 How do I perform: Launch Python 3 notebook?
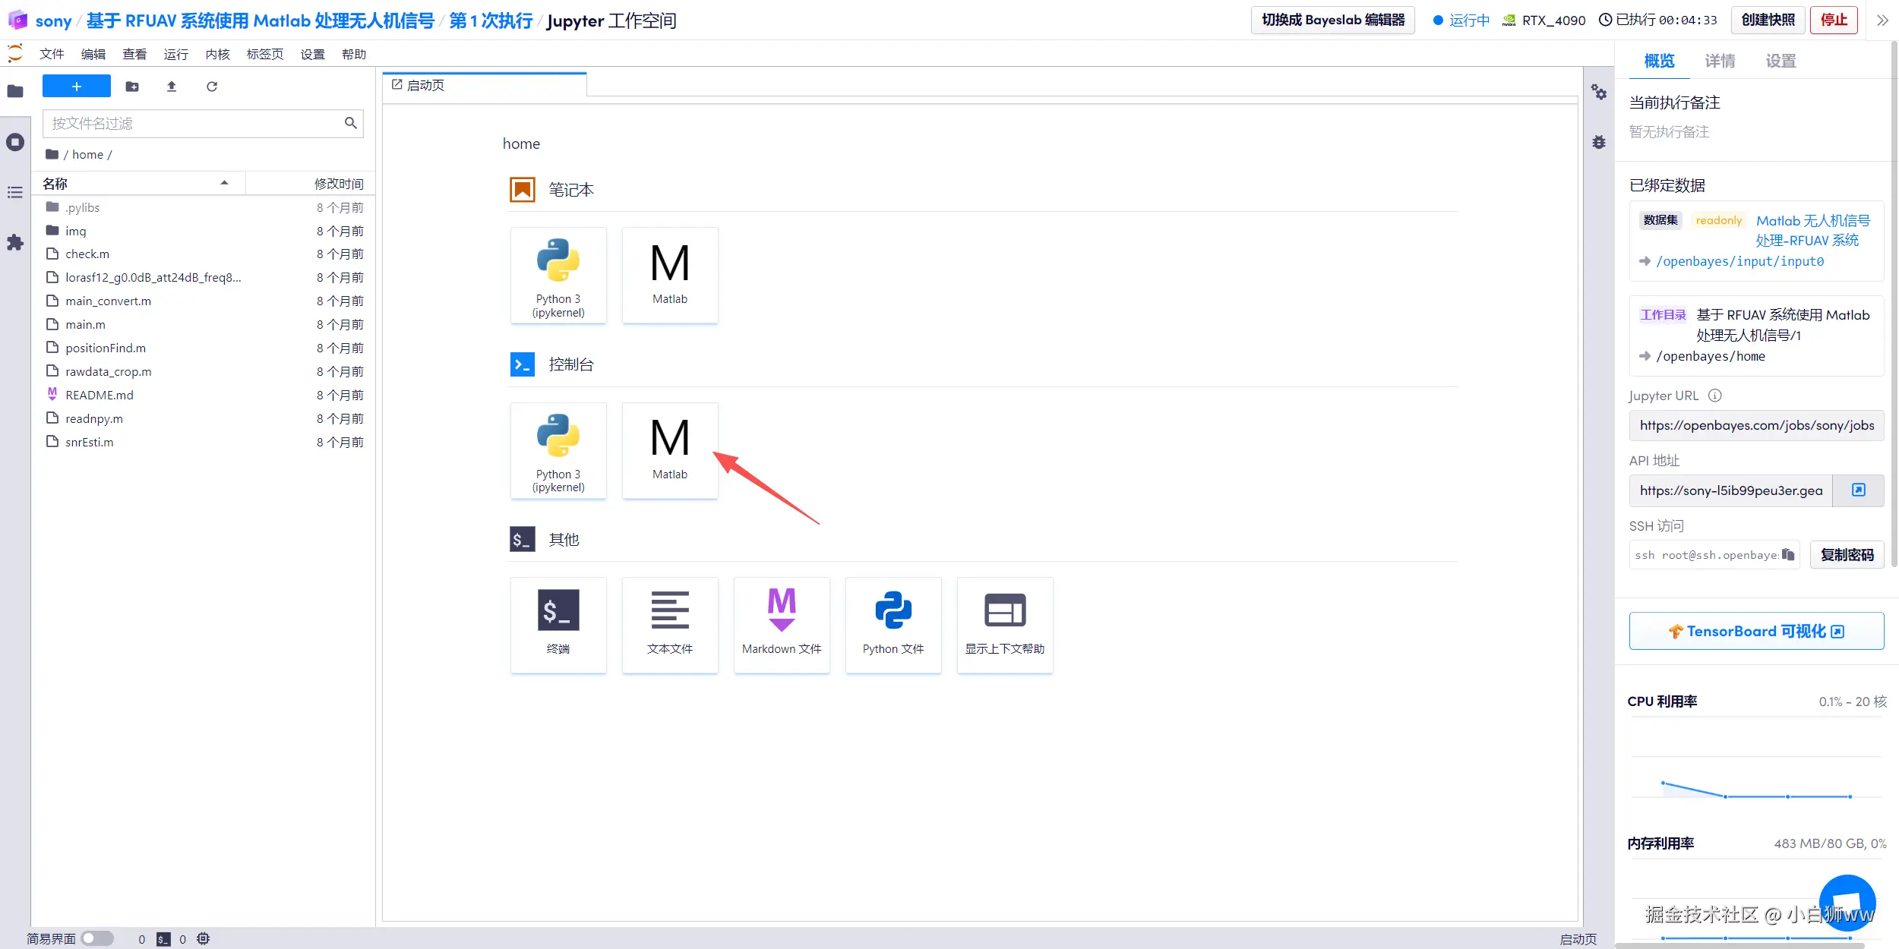[558, 276]
